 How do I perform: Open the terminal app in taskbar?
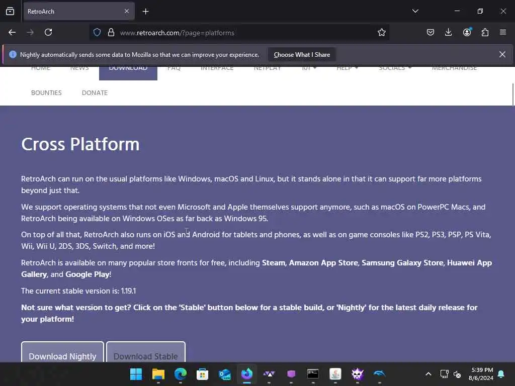click(x=313, y=374)
